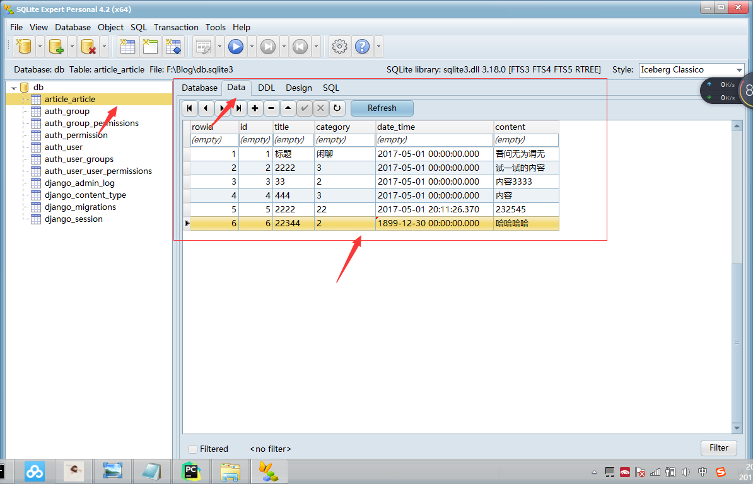The image size is (753, 484).
Task: Open the Style combo box Iceberg Classico
Action: tap(692, 69)
